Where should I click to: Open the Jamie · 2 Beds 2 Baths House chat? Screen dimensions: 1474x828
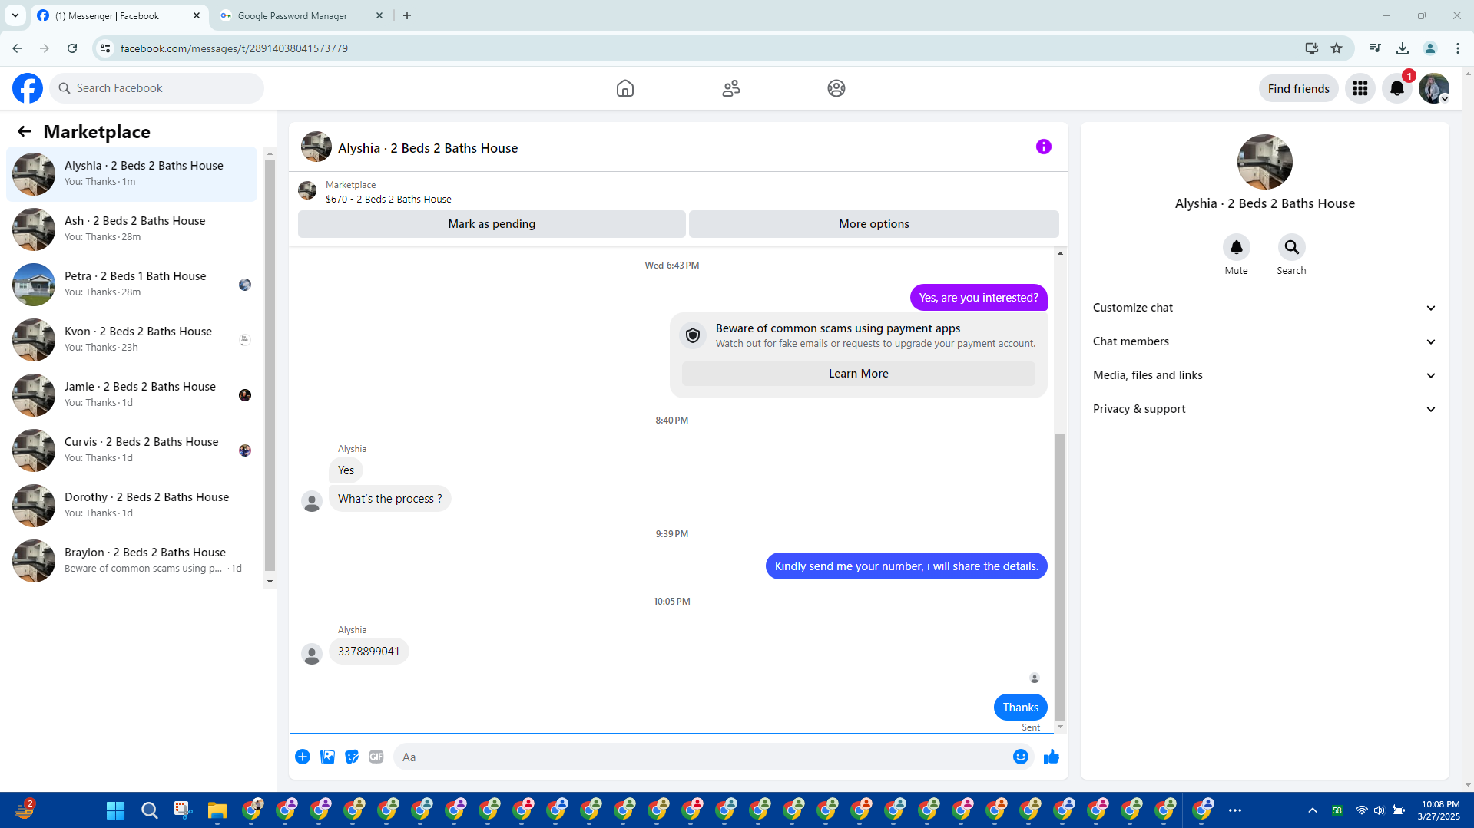(x=131, y=394)
